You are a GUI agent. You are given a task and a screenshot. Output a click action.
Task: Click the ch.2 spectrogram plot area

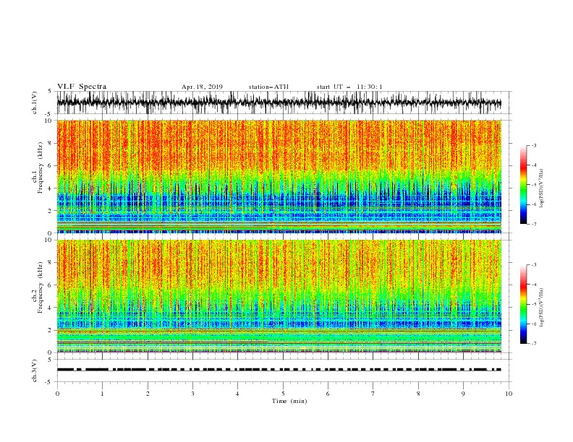coord(279,296)
